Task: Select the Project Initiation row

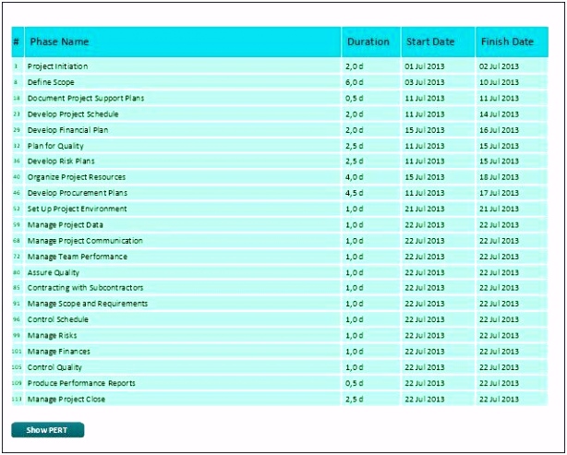Action: (x=280, y=66)
